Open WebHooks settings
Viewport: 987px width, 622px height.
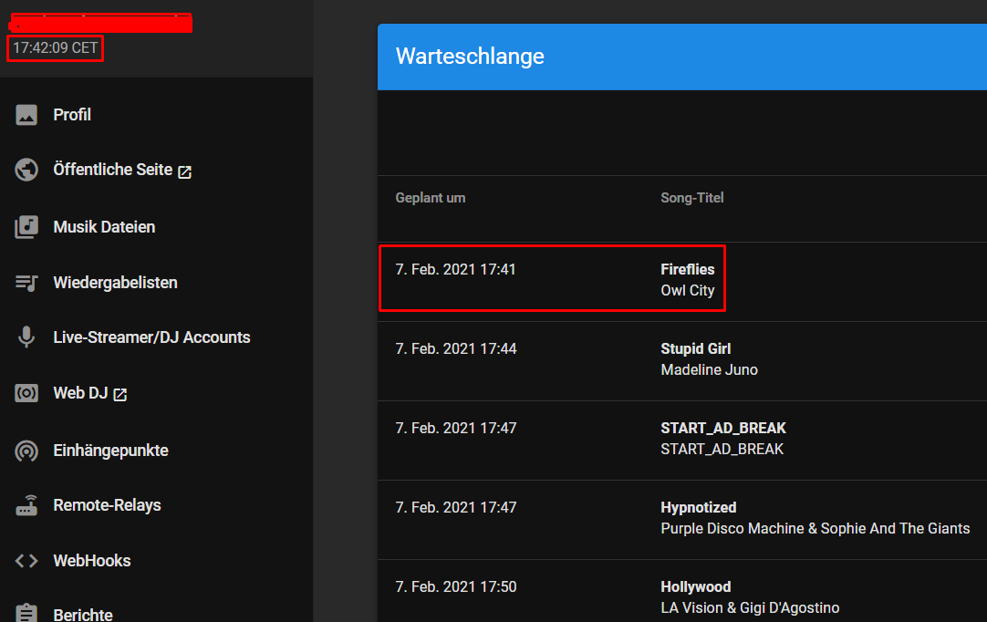[x=92, y=560]
